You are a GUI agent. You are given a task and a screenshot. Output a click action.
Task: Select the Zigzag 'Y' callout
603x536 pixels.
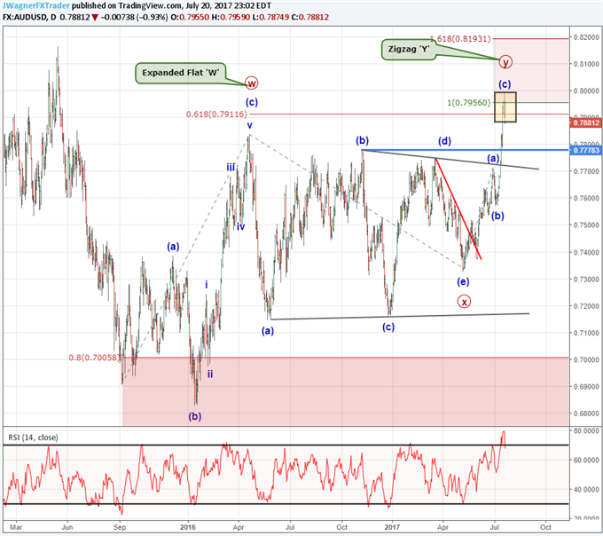point(411,50)
